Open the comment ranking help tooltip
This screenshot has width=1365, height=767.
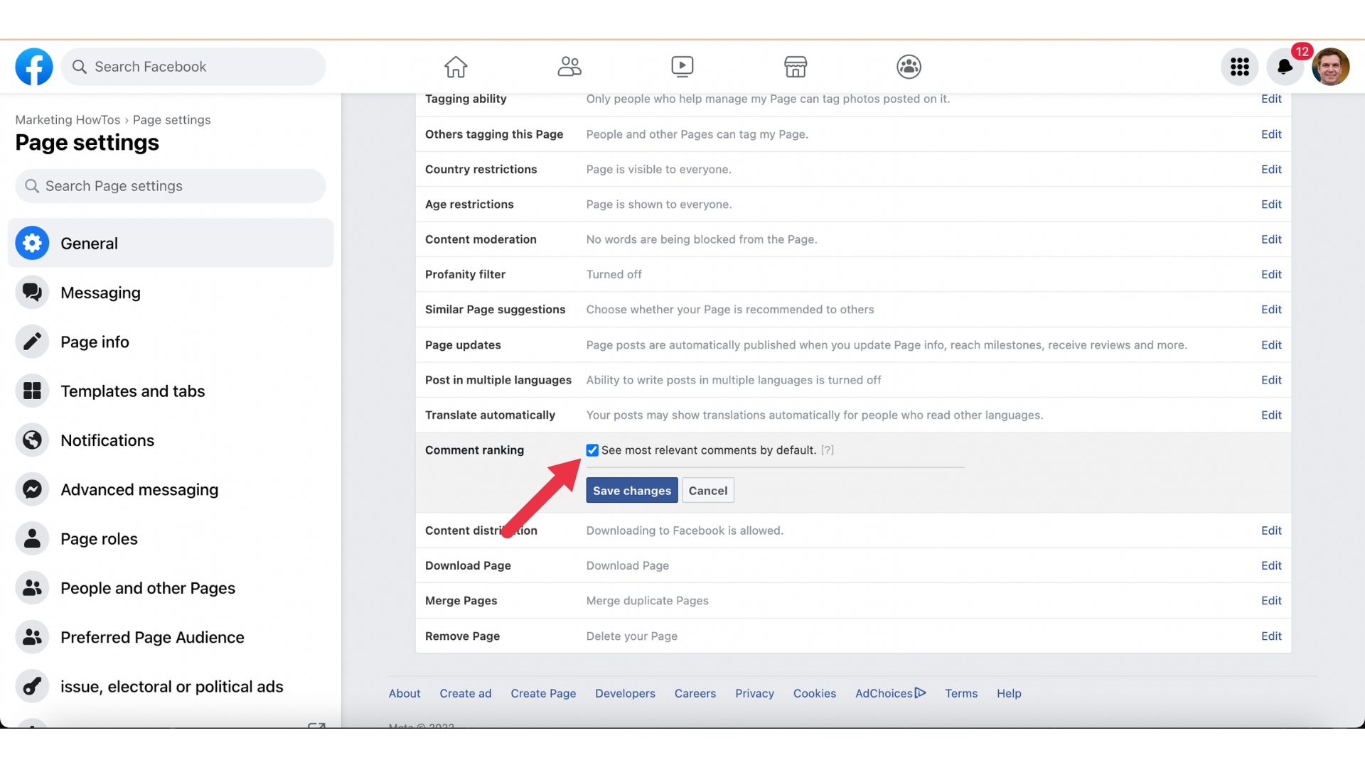point(827,450)
